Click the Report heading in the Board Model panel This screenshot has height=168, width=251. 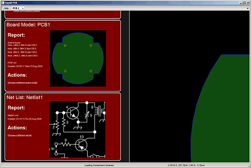click(x=16, y=35)
